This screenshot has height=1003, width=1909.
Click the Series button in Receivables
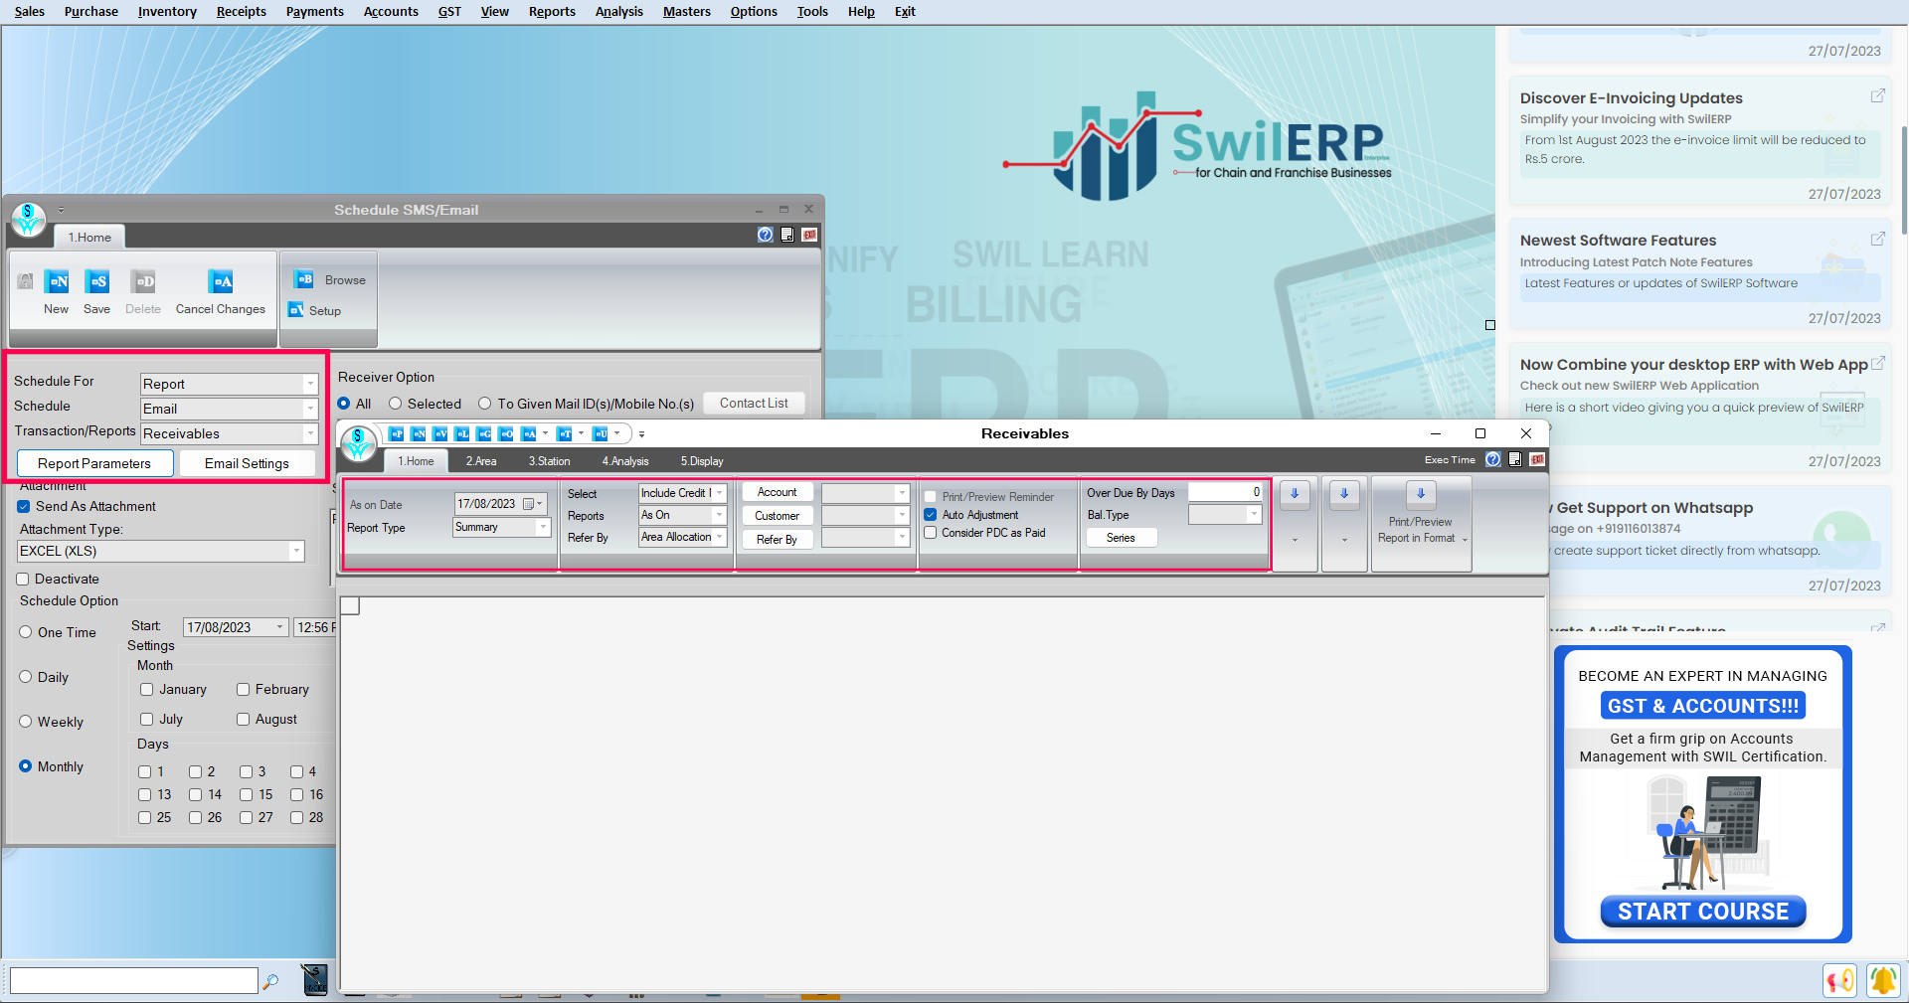[1121, 538]
